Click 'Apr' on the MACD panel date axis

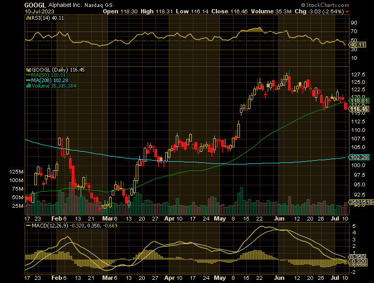(169, 278)
